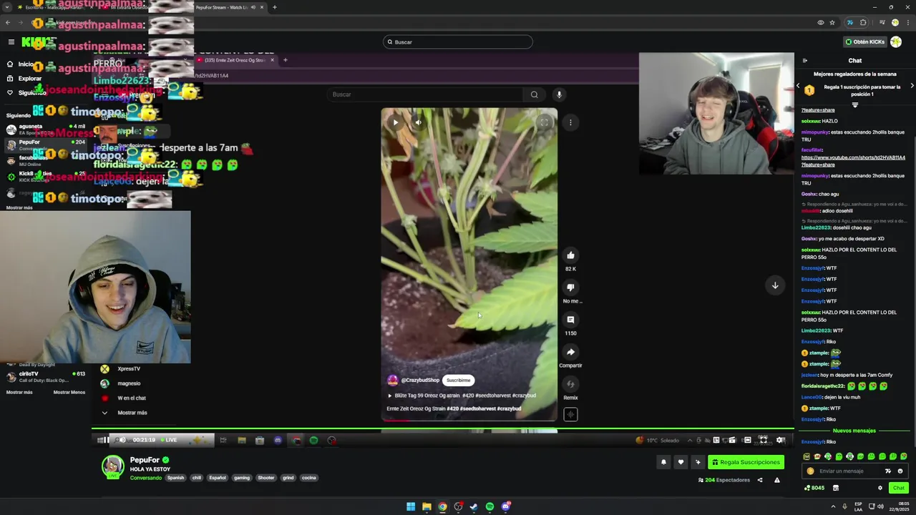Dislike the short with thumbs down

coord(570,288)
